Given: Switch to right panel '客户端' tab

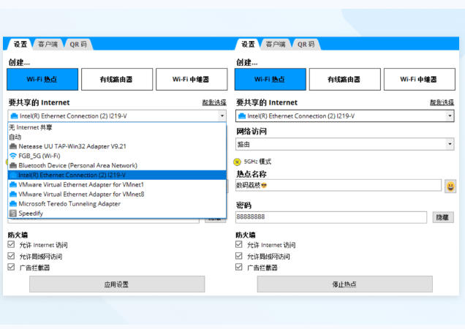Looking at the screenshot, I should 276,44.
